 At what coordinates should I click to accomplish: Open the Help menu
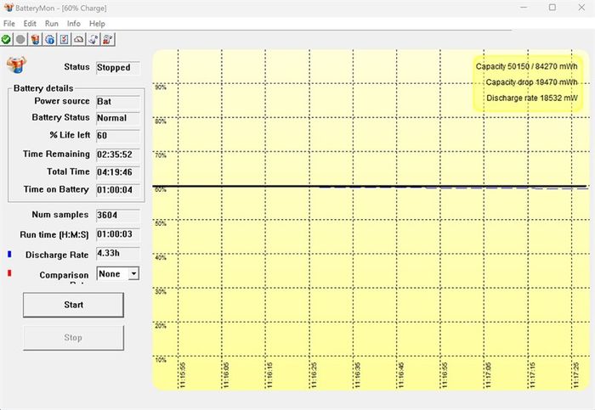click(97, 24)
